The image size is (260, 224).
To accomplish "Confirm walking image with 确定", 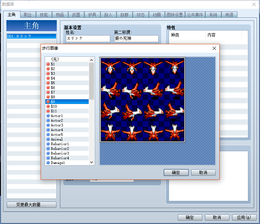I will click(176, 172).
